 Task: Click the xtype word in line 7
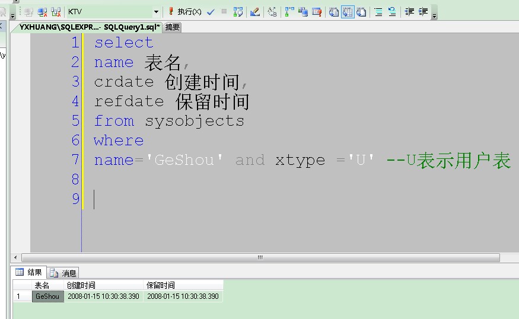point(300,161)
